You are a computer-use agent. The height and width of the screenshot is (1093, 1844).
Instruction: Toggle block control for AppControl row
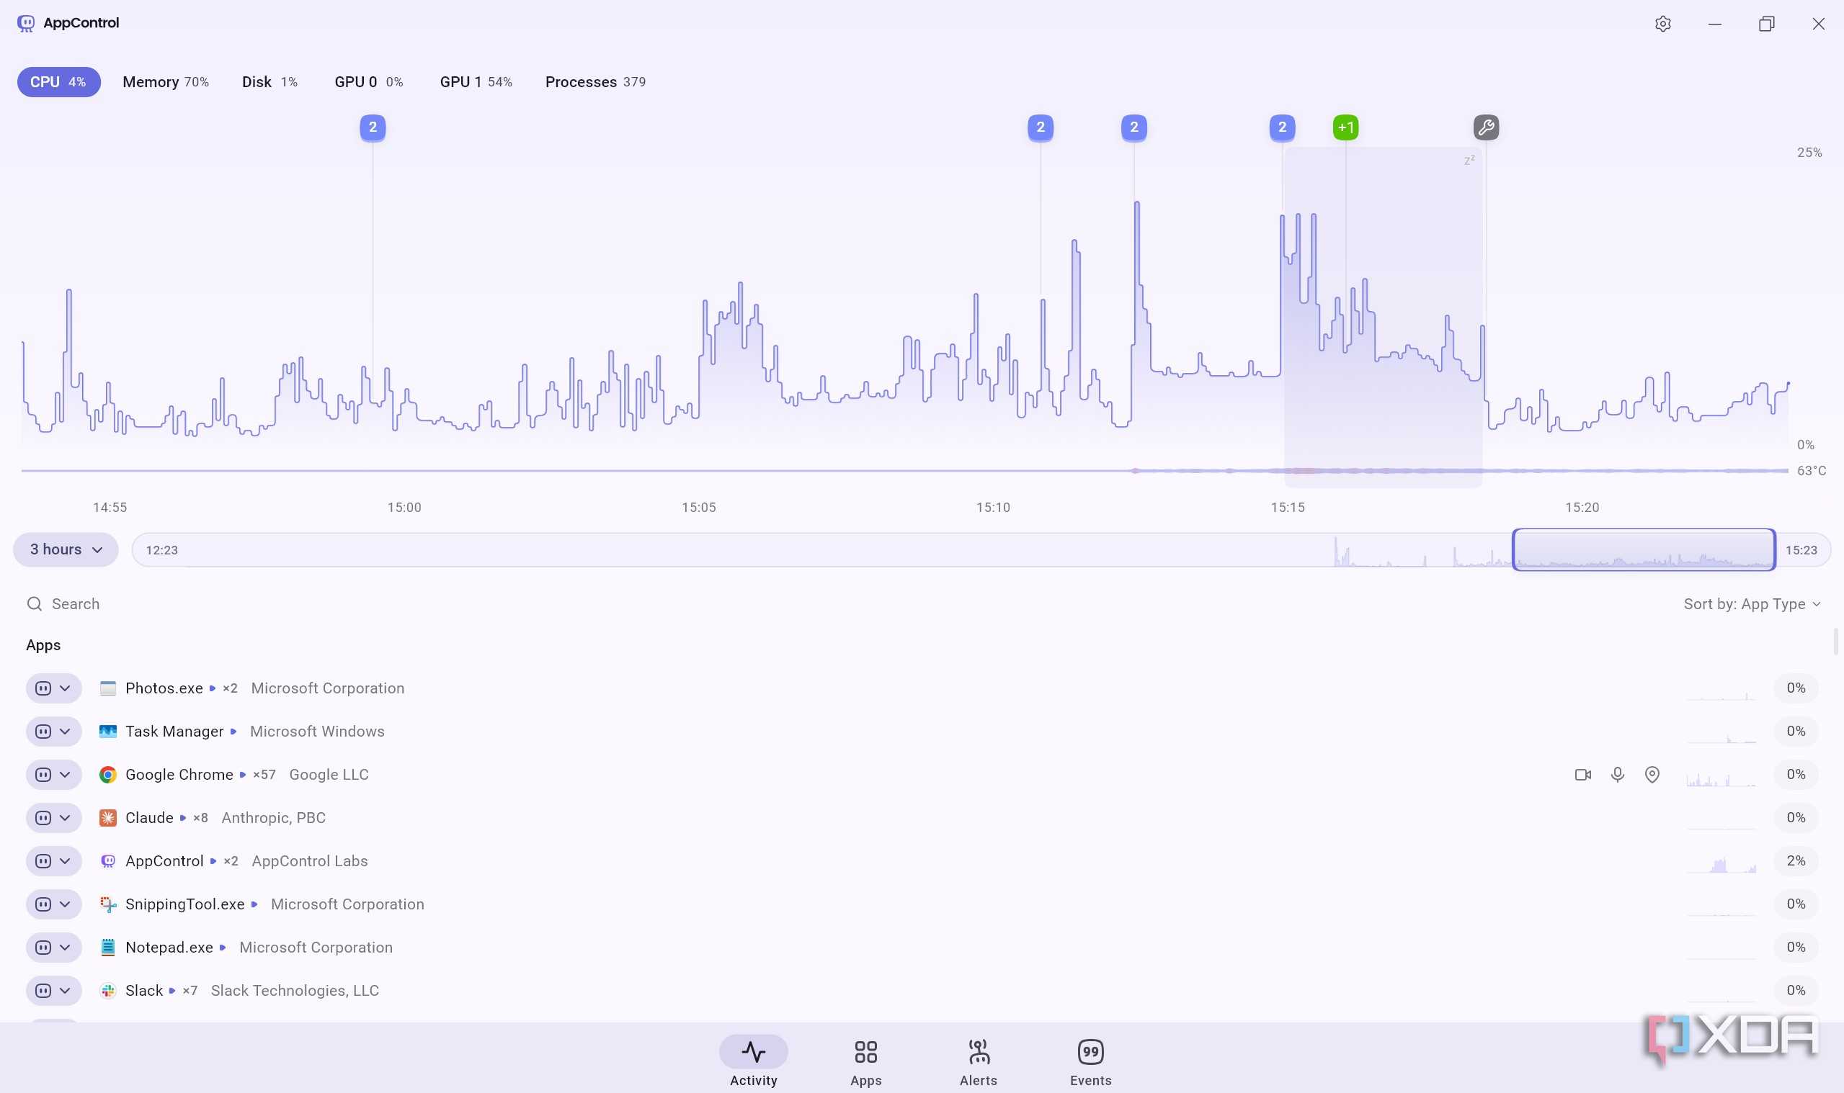(43, 861)
